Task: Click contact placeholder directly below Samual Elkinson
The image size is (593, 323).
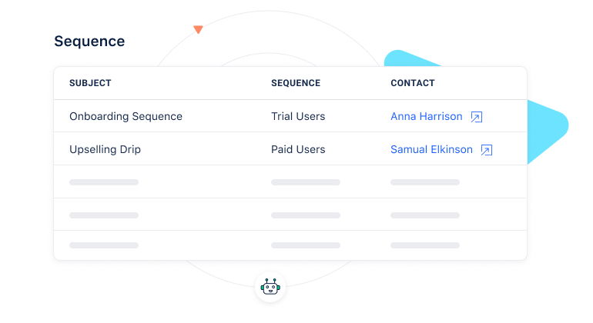Action: [x=425, y=182]
